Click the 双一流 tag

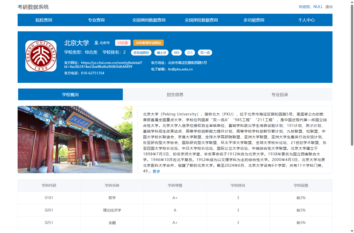[205, 53]
